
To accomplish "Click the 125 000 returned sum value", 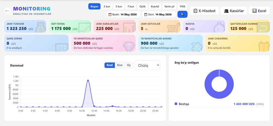I will click(x=238, y=29).
